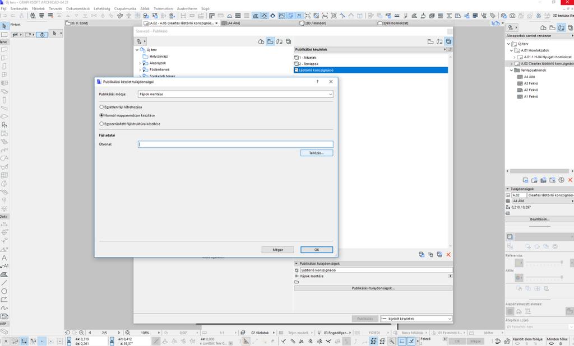Screen dimensions: 574x346
Task: Click the publisher set name field
Action: (376, 270)
